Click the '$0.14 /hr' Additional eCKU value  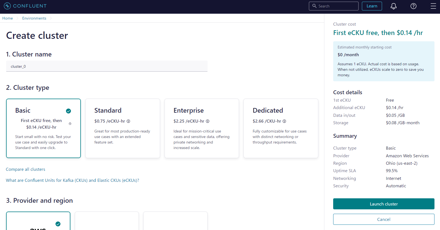coord(395,108)
